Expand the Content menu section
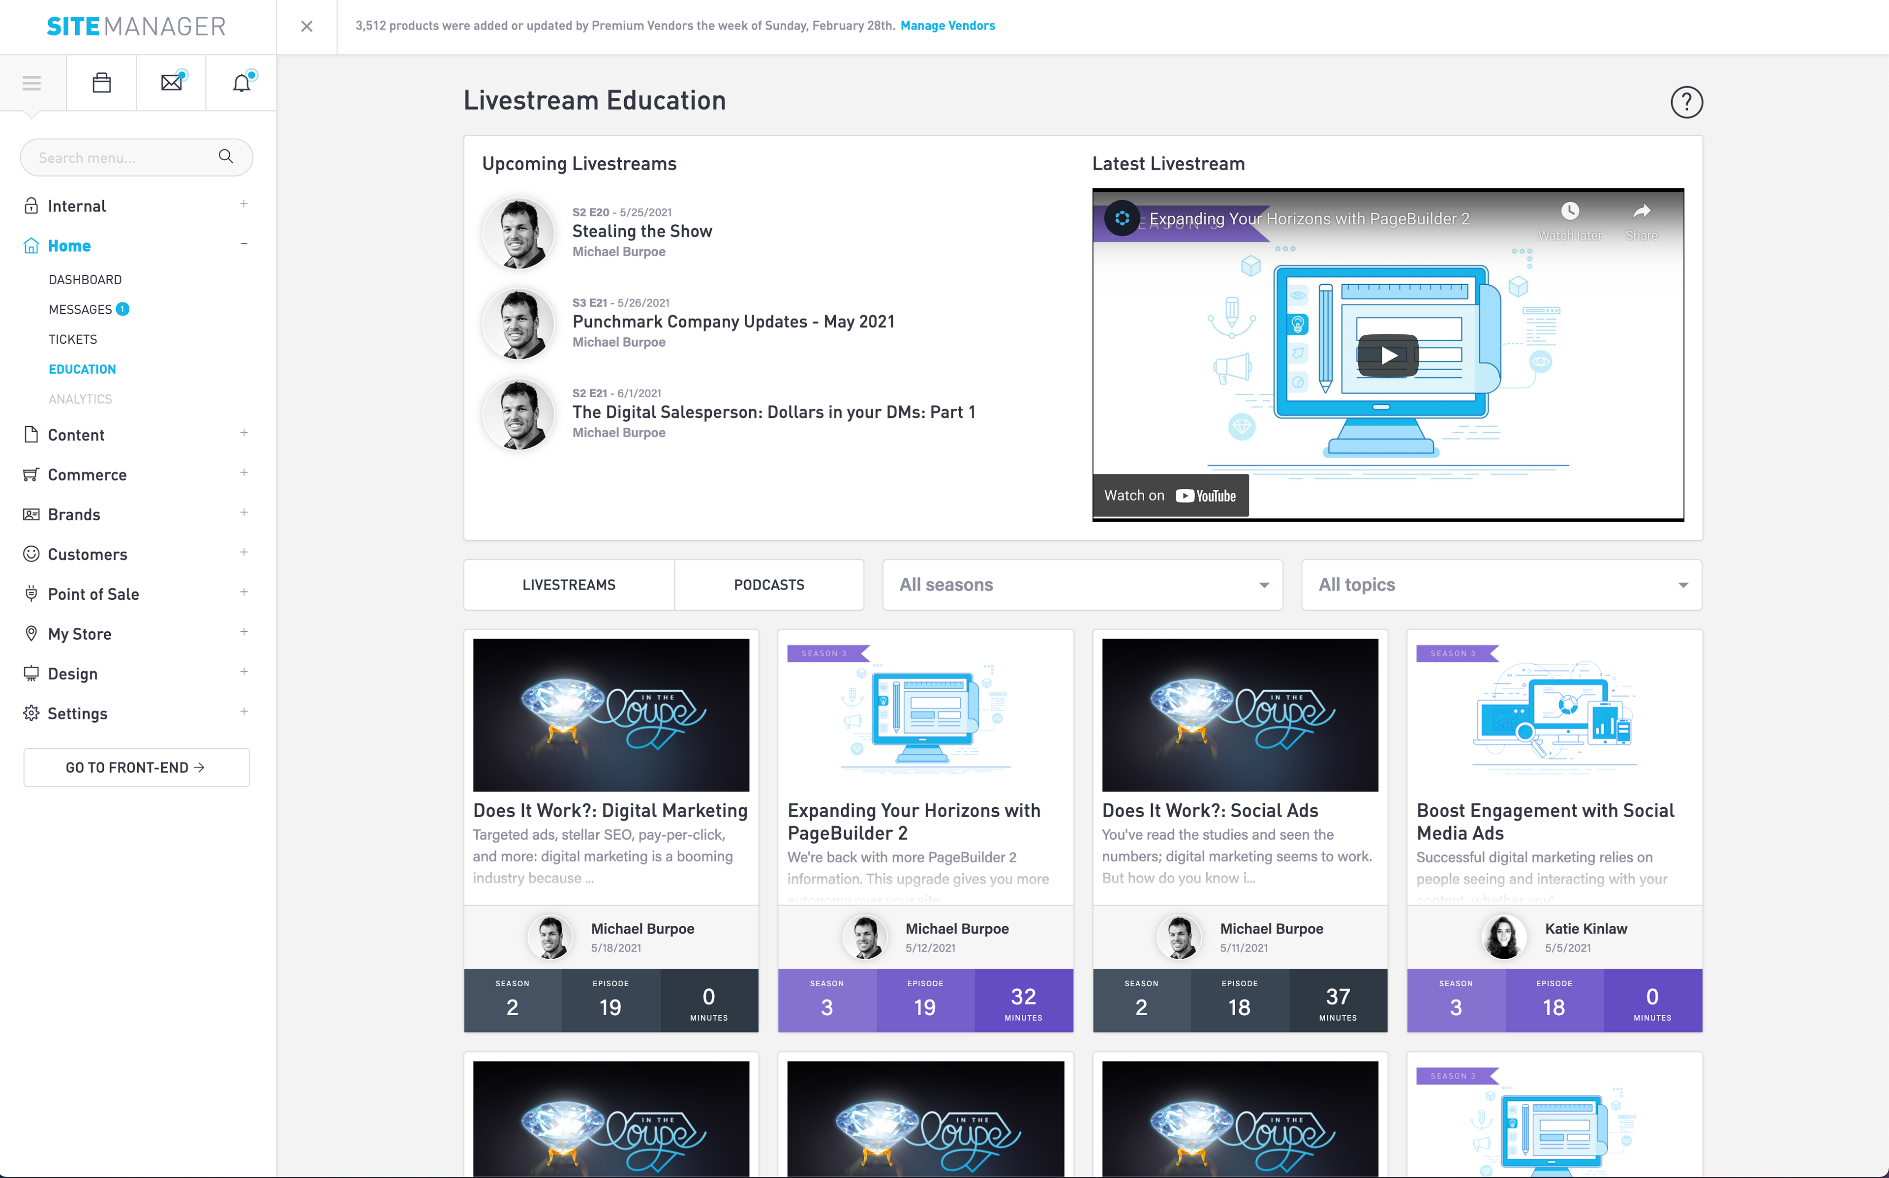 (244, 433)
